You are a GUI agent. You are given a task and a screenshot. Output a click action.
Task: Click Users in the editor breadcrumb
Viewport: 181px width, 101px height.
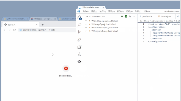click(x=147, y=21)
